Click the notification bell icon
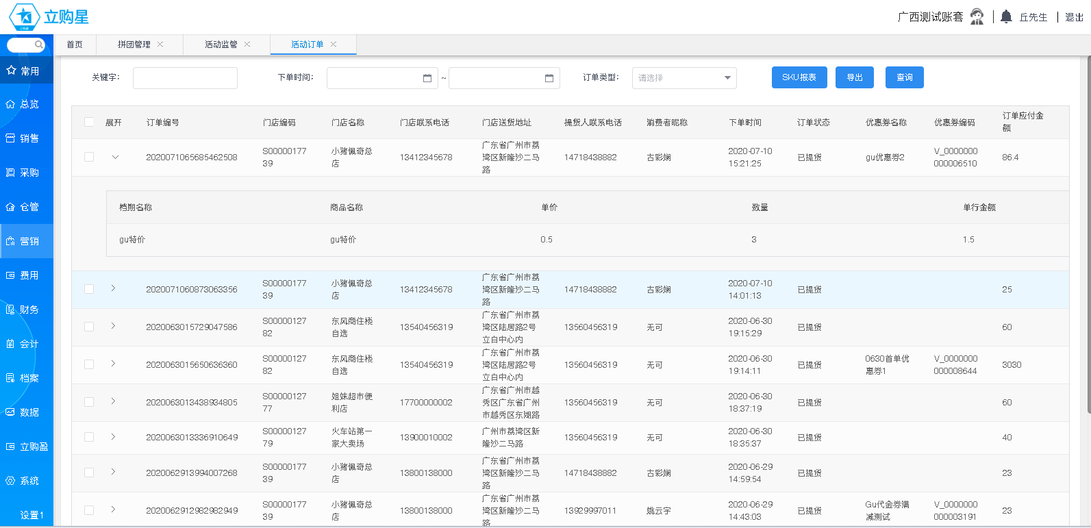 (x=1005, y=16)
